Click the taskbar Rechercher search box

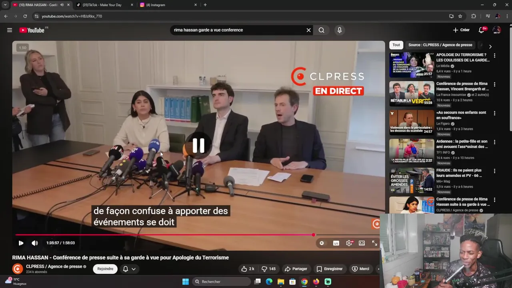pos(221,282)
